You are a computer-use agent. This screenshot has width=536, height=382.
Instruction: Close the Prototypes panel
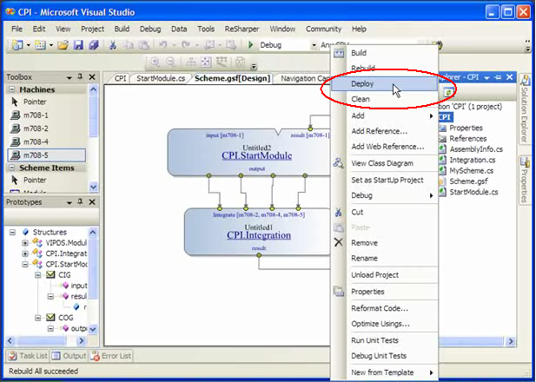pos(92,202)
